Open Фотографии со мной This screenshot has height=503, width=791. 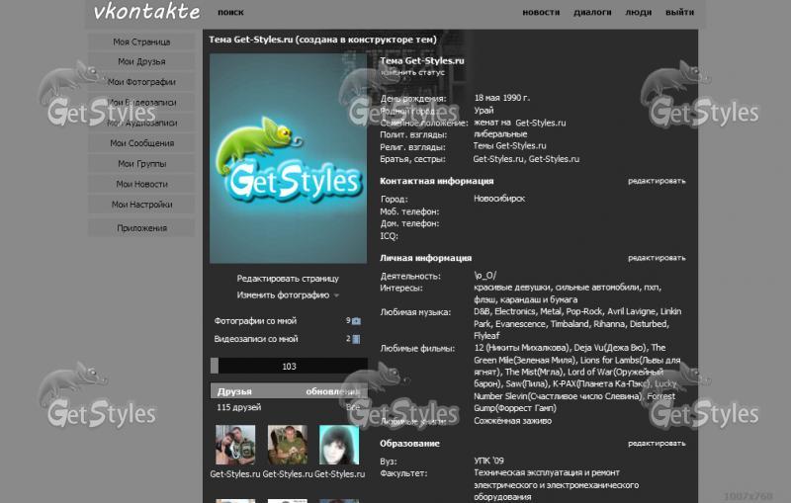pos(255,321)
